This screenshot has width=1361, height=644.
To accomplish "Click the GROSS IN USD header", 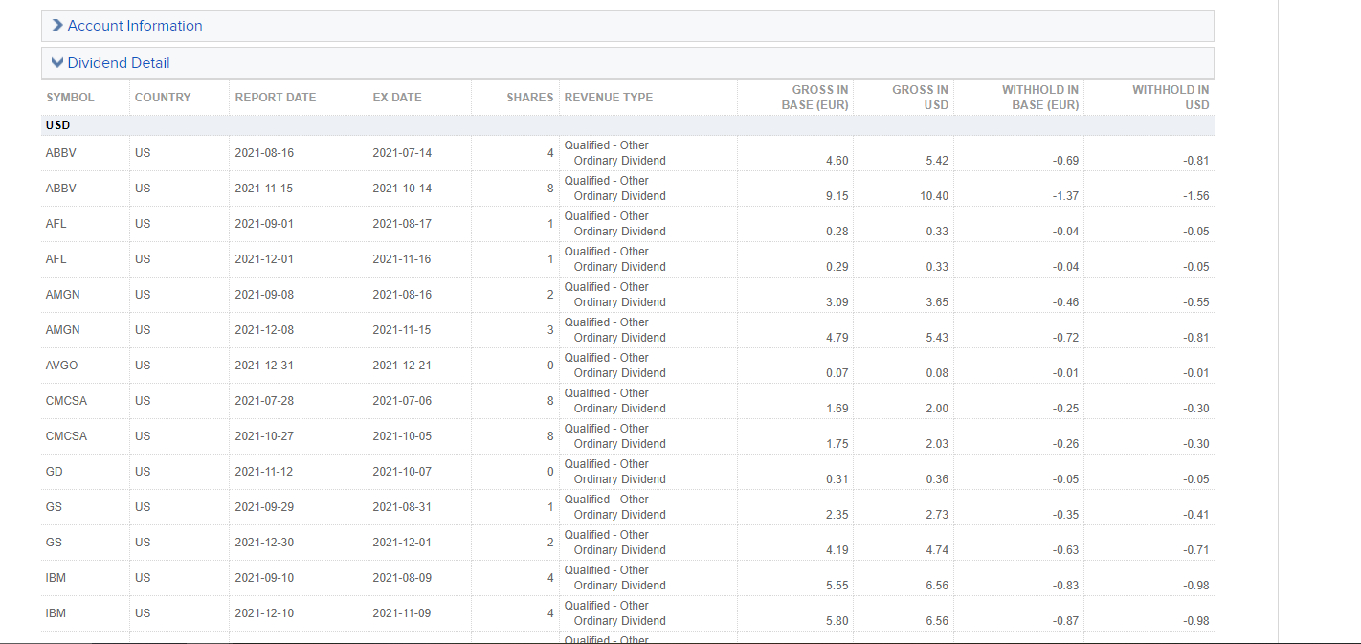I will [920, 98].
